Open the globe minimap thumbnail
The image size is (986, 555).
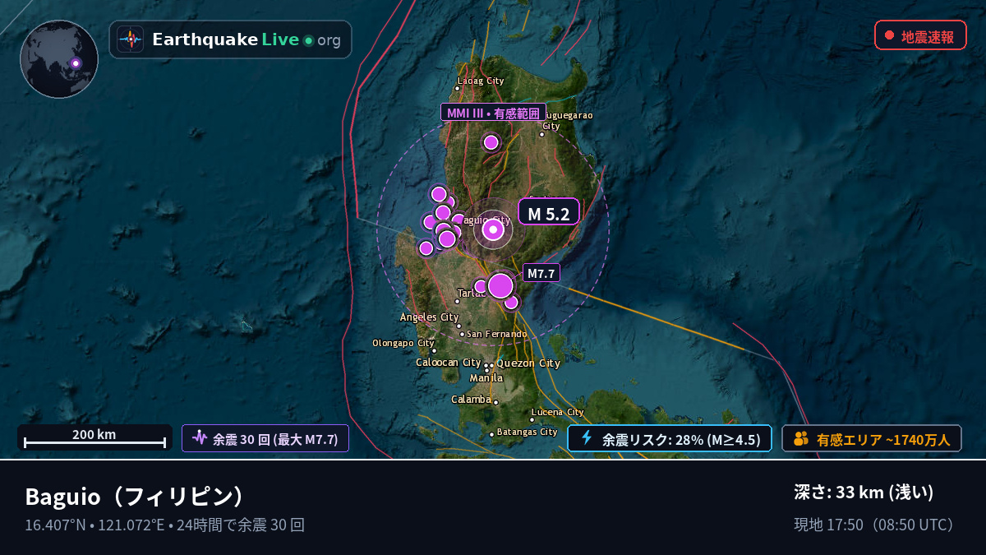point(59,59)
